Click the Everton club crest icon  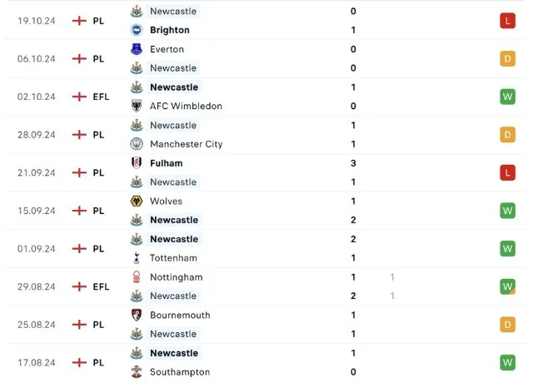137,49
